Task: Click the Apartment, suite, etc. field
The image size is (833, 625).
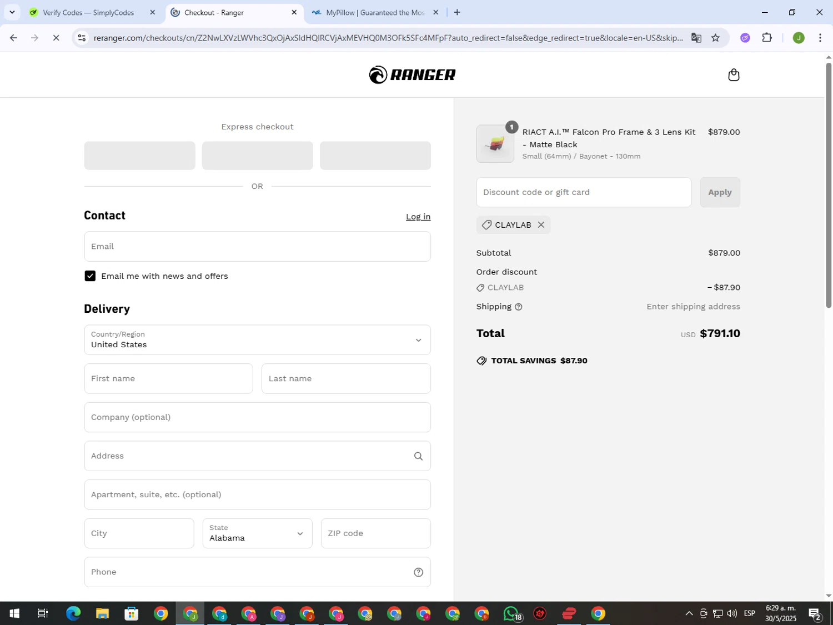Action: (x=257, y=494)
